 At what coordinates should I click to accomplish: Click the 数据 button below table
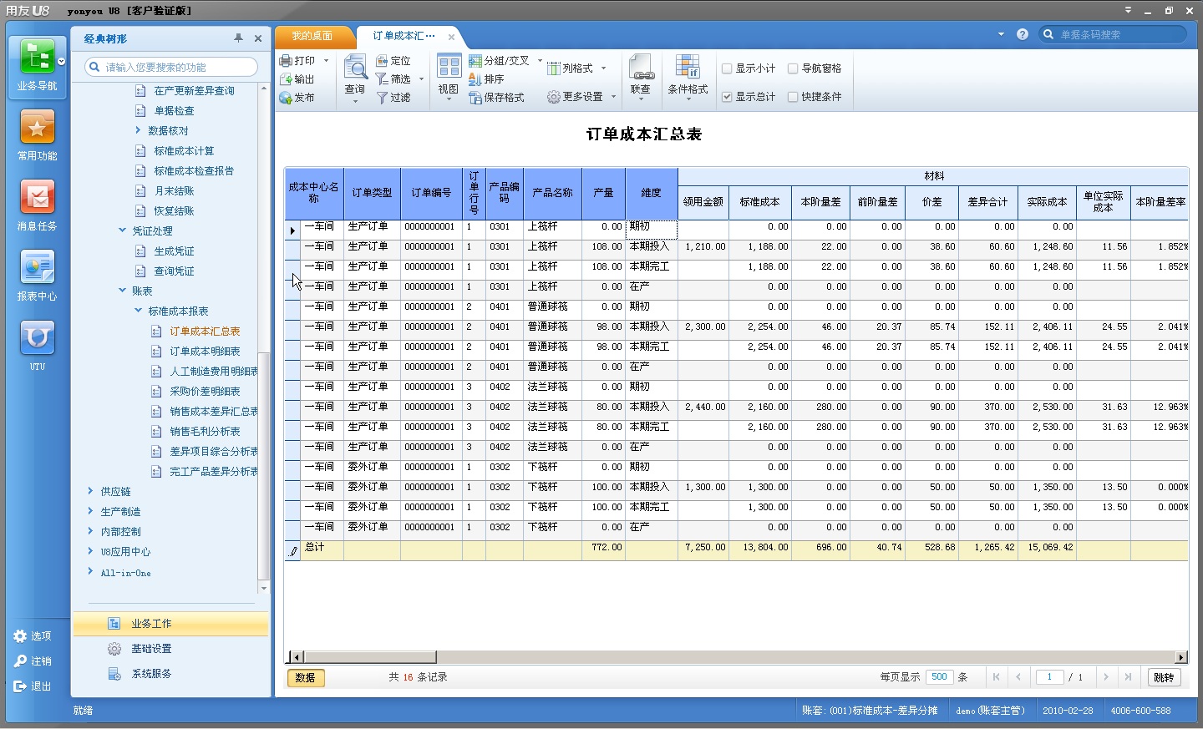(x=306, y=677)
